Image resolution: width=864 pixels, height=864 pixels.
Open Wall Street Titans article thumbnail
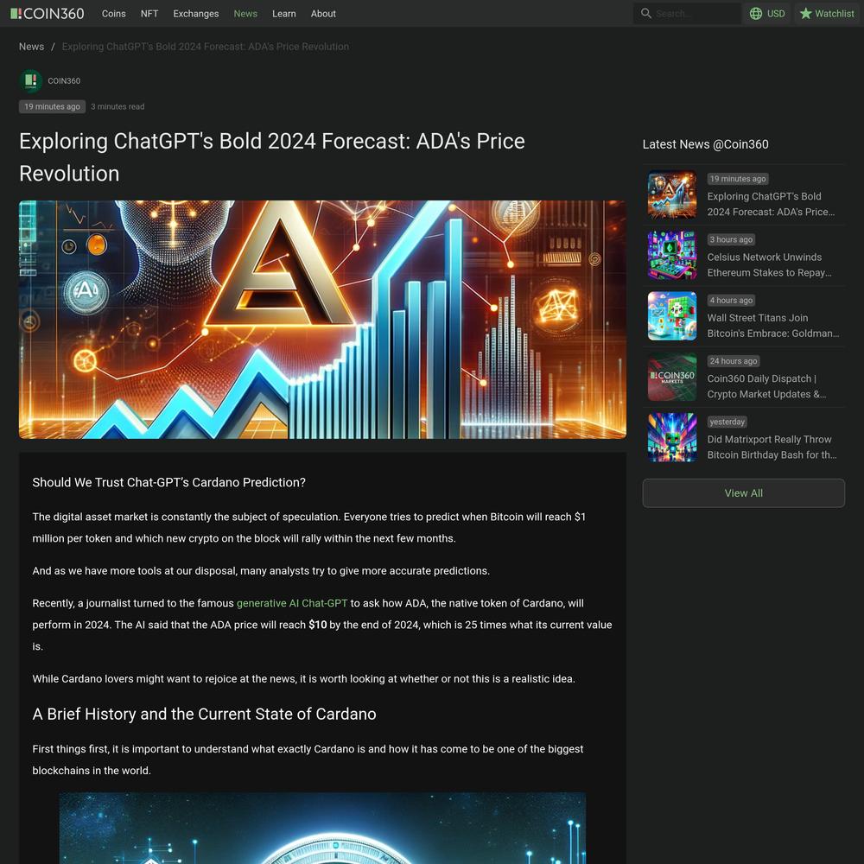[x=671, y=316]
